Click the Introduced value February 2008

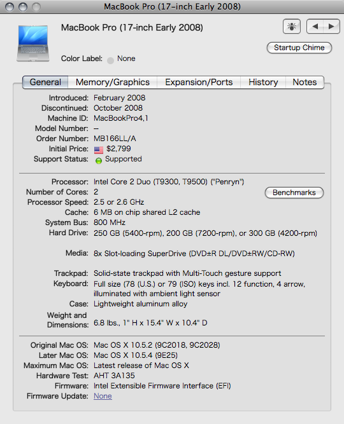tap(119, 98)
